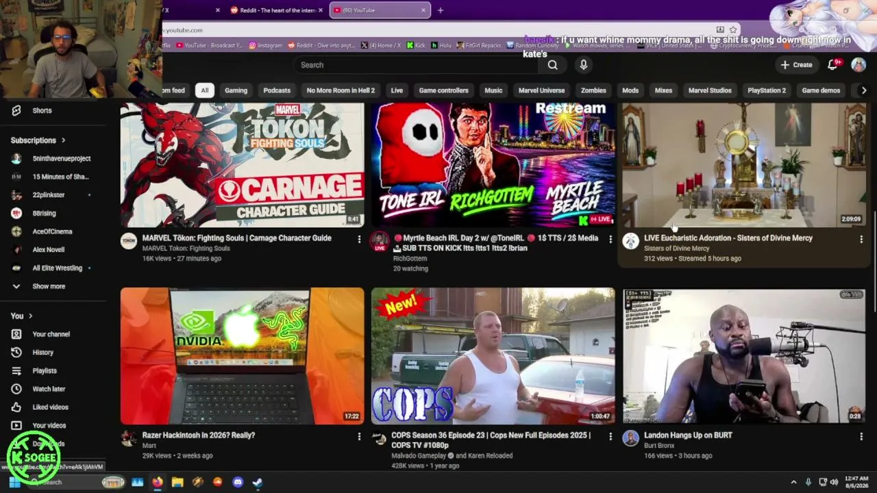Open the Instagram bookmark
The image size is (877, 493).
pyautogui.click(x=265, y=46)
